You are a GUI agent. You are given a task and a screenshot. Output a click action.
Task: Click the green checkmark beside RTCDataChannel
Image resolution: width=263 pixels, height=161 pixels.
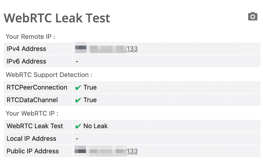(x=78, y=100)
